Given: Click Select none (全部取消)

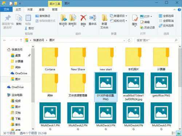Looking at the screenshot, I should 166,21.
